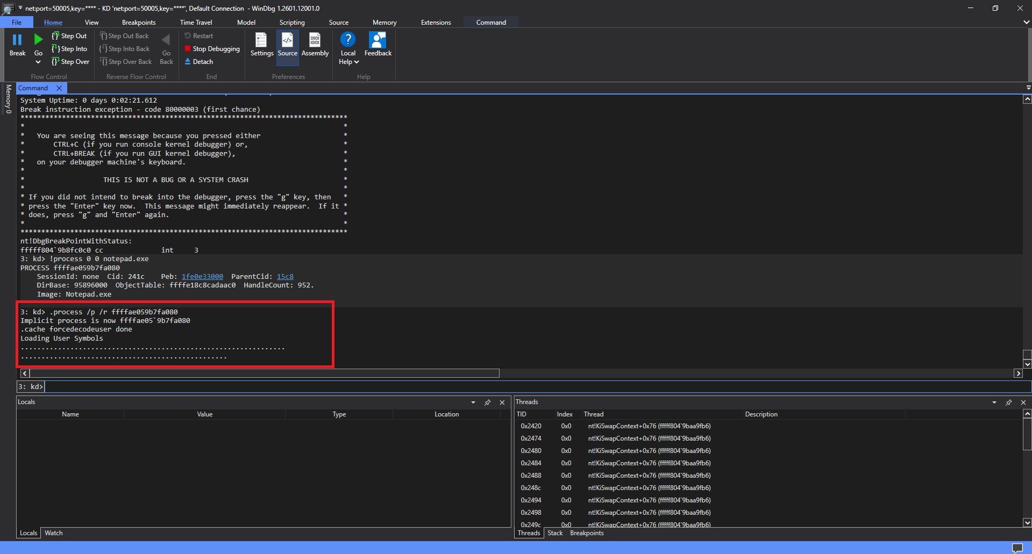Image resolution: width=1032 pixels, height=554 pixels.
Task: Open the Breakpoints ribbon tab
Action: coord(138,23)
